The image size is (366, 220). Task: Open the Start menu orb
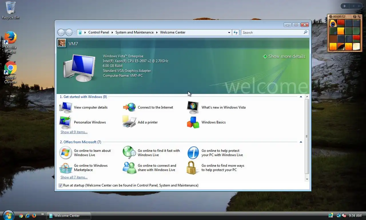coord(8,215)
